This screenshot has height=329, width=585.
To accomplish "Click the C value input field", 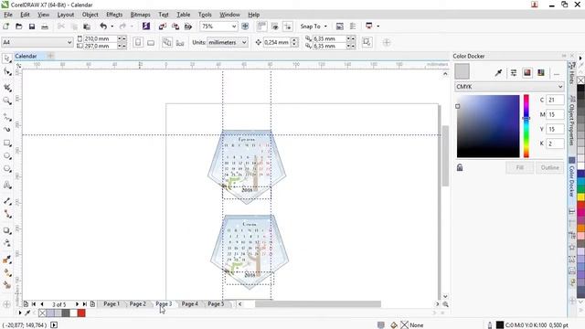I will click(555, 100).
